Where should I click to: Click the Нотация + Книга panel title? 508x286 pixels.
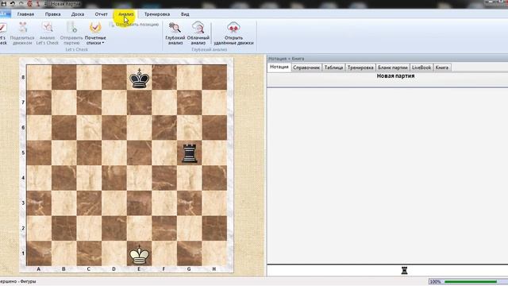(287, 59)
